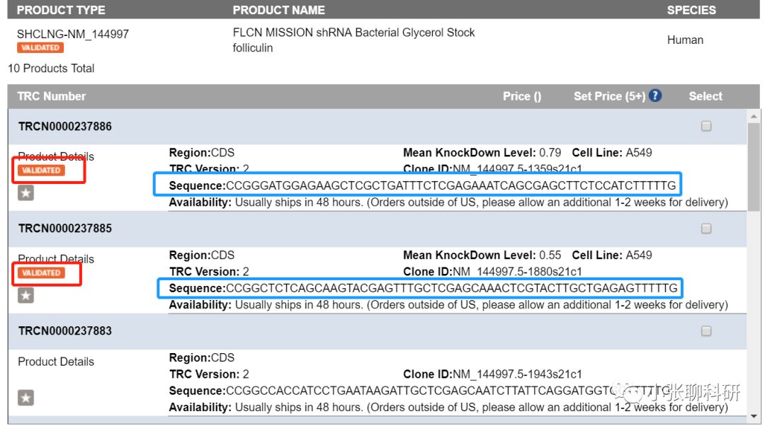The width and height of the screenshot is (765, 426).
Task: Click the star icon under TRCN0000237885
Action: pos(25,295)
